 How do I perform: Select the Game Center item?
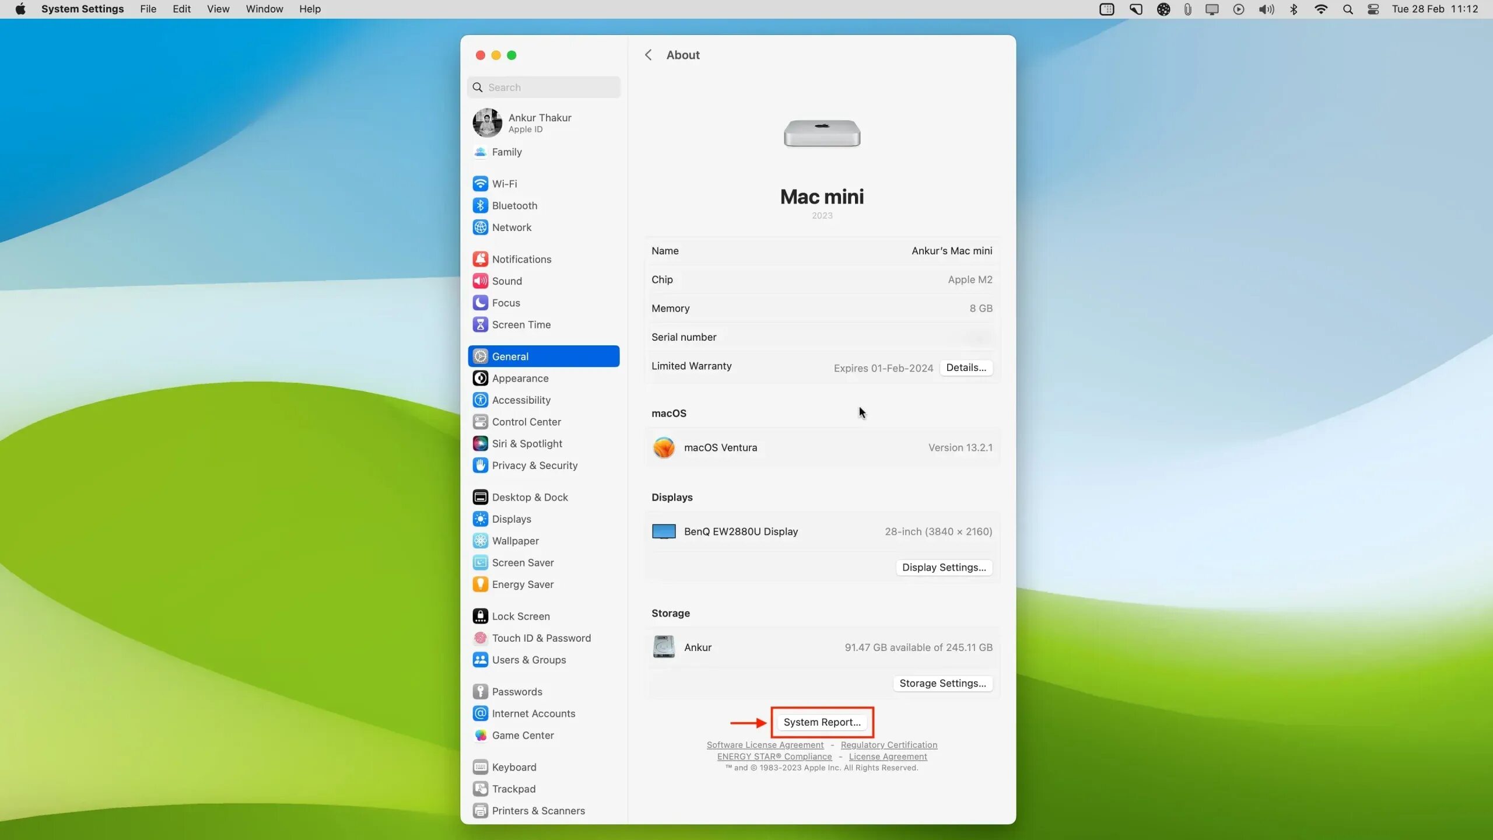click(522, 736)
